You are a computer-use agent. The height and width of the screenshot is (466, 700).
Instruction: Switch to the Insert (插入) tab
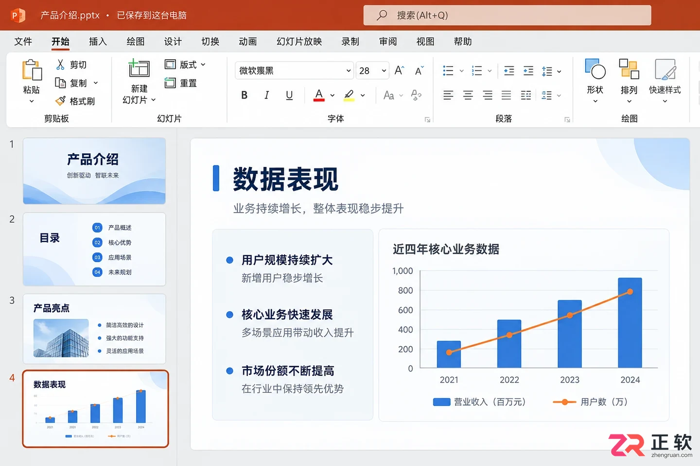pos(98,42)
